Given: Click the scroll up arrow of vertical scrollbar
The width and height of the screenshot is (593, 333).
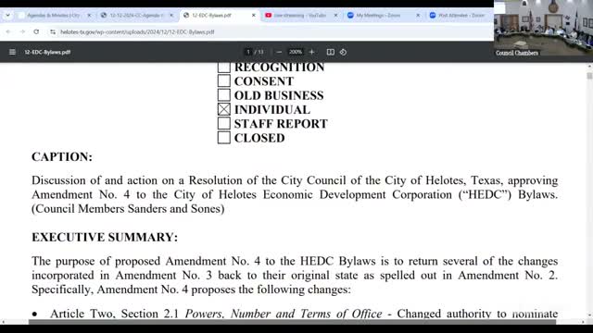Looking at the screenshot, I should pos(589,66).
